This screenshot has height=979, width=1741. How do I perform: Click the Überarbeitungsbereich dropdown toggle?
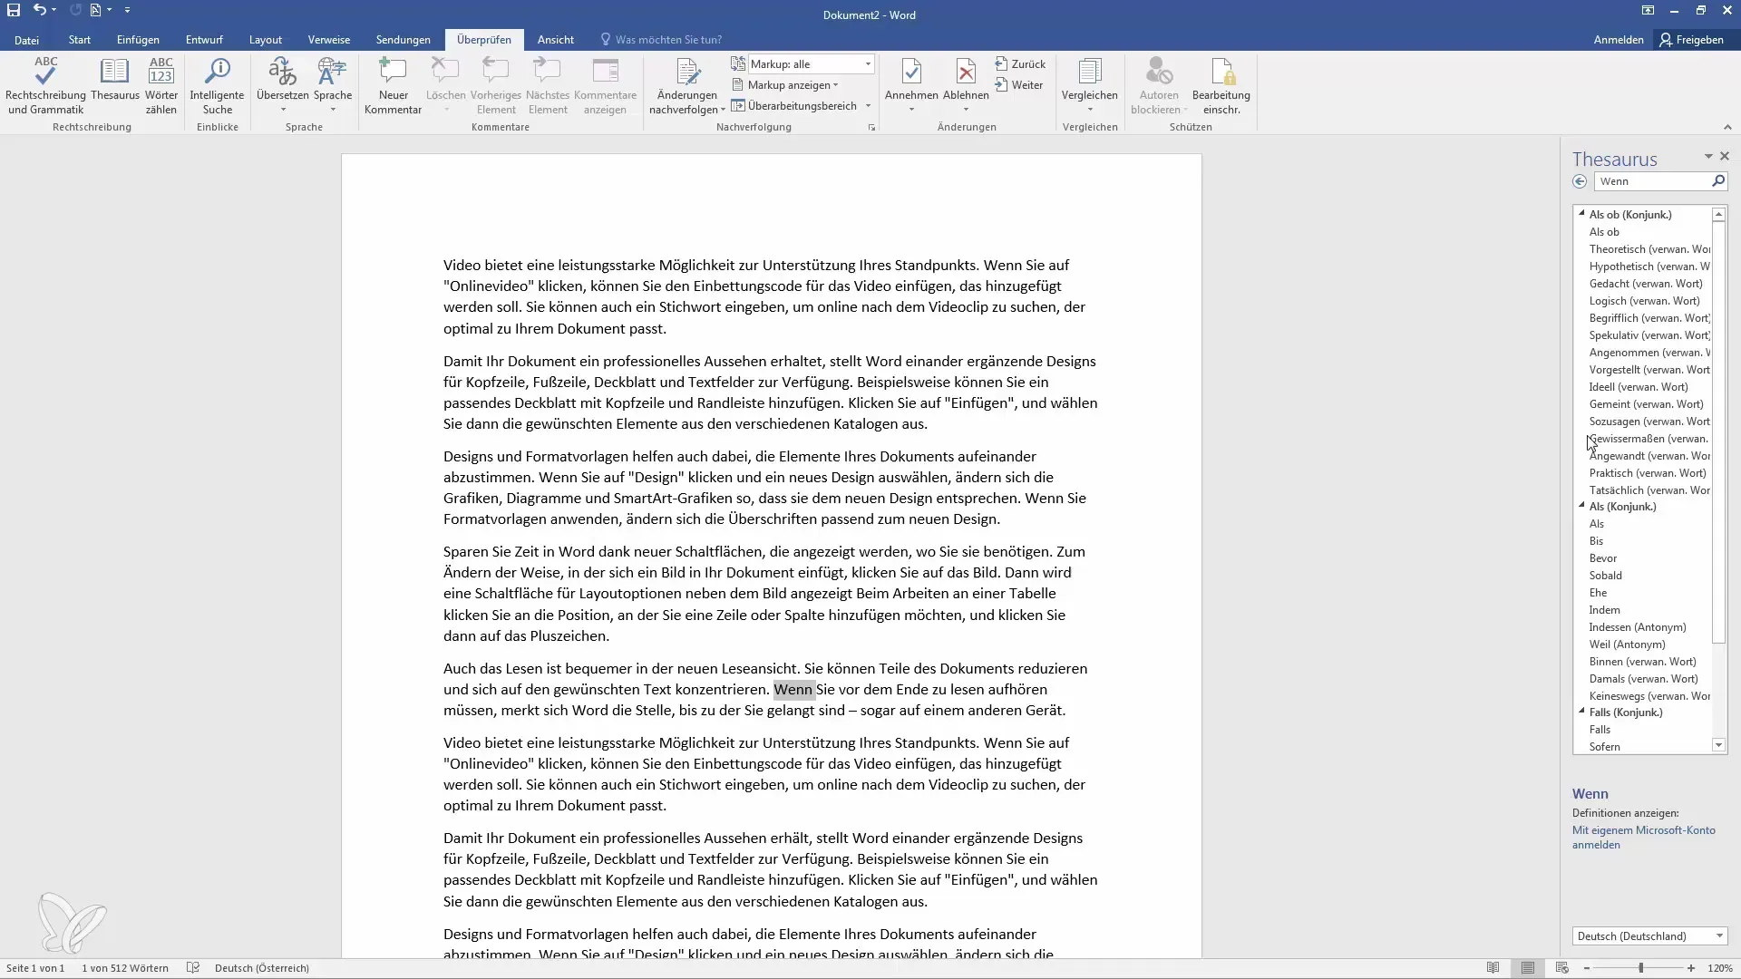[x=870, y=105]
